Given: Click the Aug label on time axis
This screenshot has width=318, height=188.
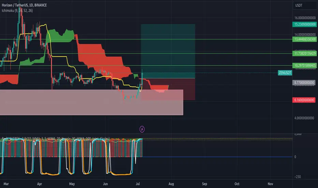Looking at the screenshot, I should (x=171, y=184).
